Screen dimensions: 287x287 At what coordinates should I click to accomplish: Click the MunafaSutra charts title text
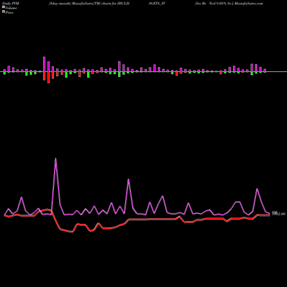tap(89, 3)
